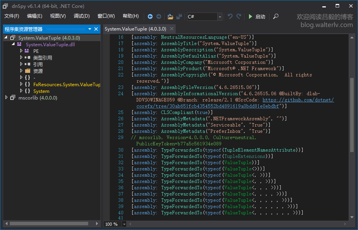Open the 窗口(W) menu

click(106, 16)
